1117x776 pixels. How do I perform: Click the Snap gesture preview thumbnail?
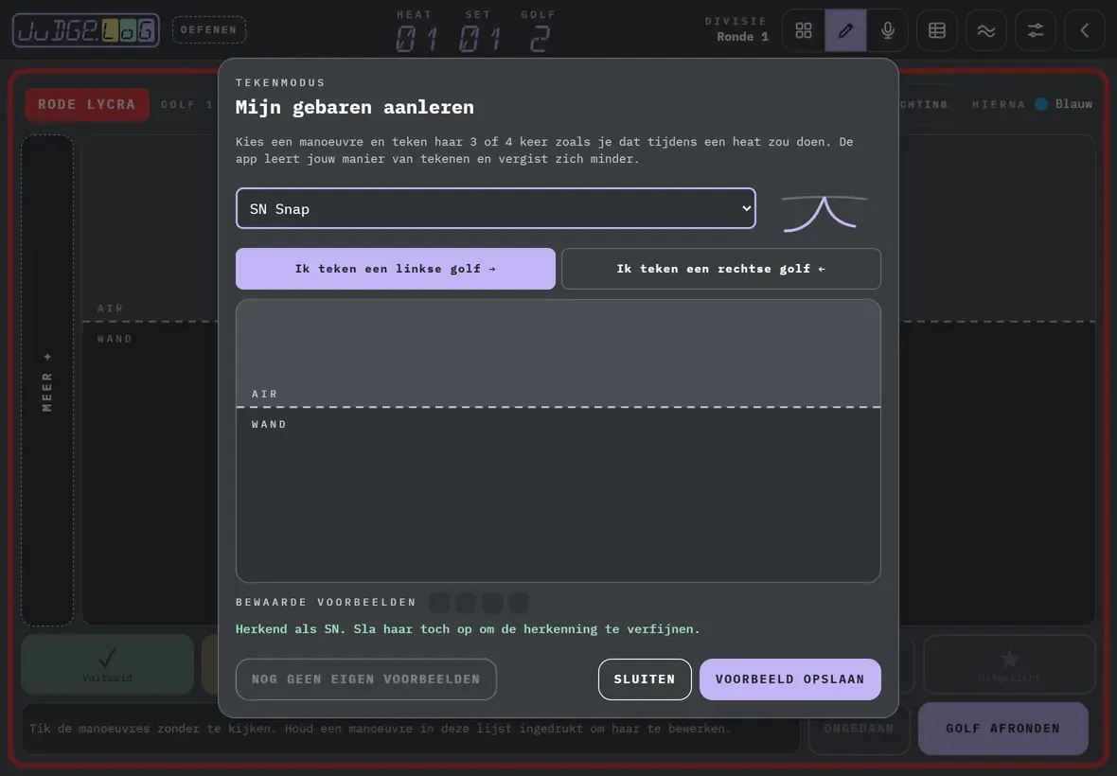pyautogui.click(x=824, y=213)
